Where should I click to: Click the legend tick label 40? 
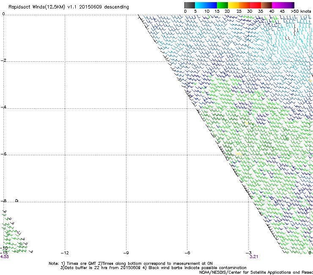[272, 11]
